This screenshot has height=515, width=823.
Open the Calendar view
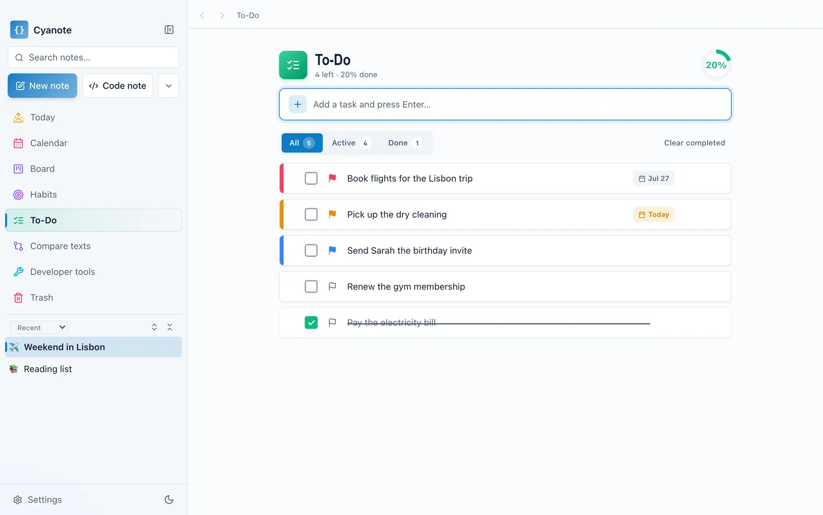point(93,143)
